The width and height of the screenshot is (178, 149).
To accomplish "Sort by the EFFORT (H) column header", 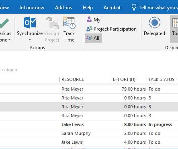I will [124, 79].
